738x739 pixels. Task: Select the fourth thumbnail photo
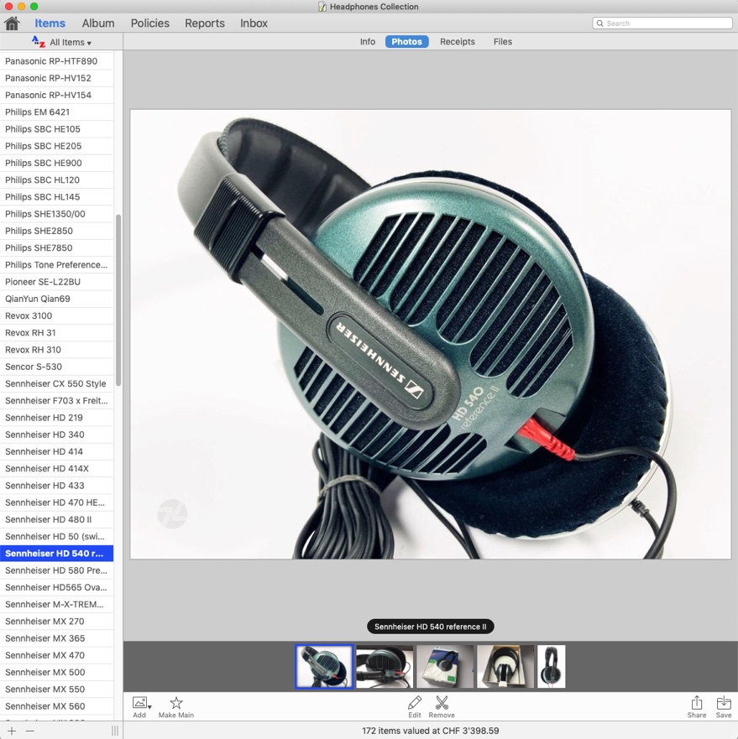pyautogui.click(x=505, y=666)
